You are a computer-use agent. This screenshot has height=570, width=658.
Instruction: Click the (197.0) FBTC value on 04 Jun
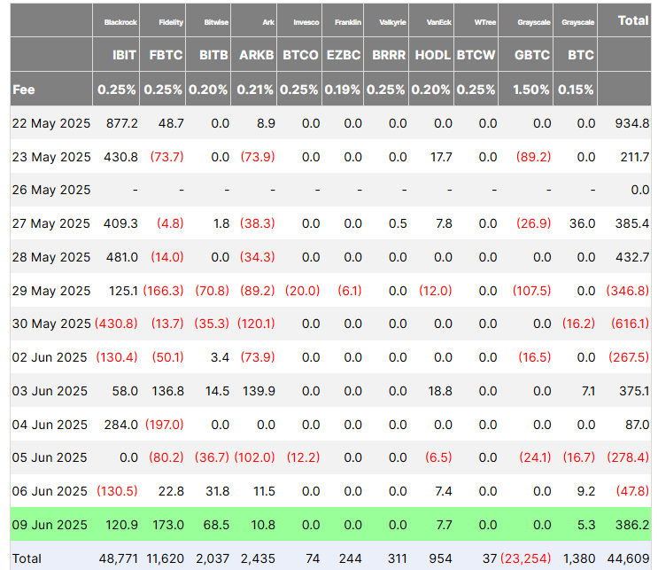pyautogui.click(x=166, y=425)
